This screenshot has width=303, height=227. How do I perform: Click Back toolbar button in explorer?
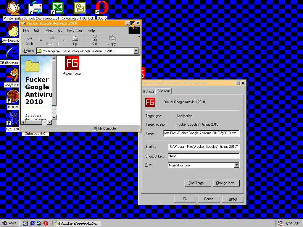click(x=29, y=40)
